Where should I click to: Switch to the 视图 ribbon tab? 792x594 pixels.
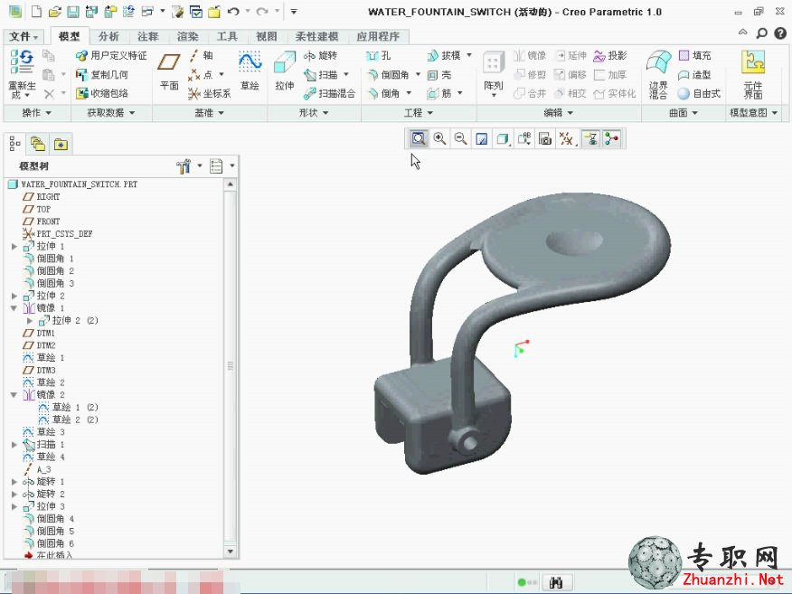[266, 36]
